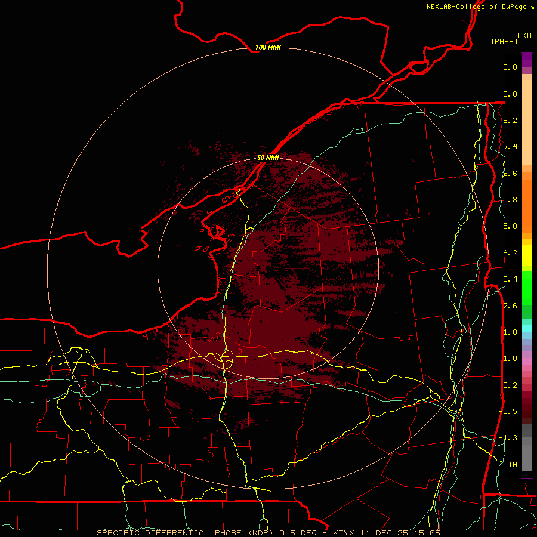Click the 50 NMI range ring label
537x537 pixels.
(268, 158)
